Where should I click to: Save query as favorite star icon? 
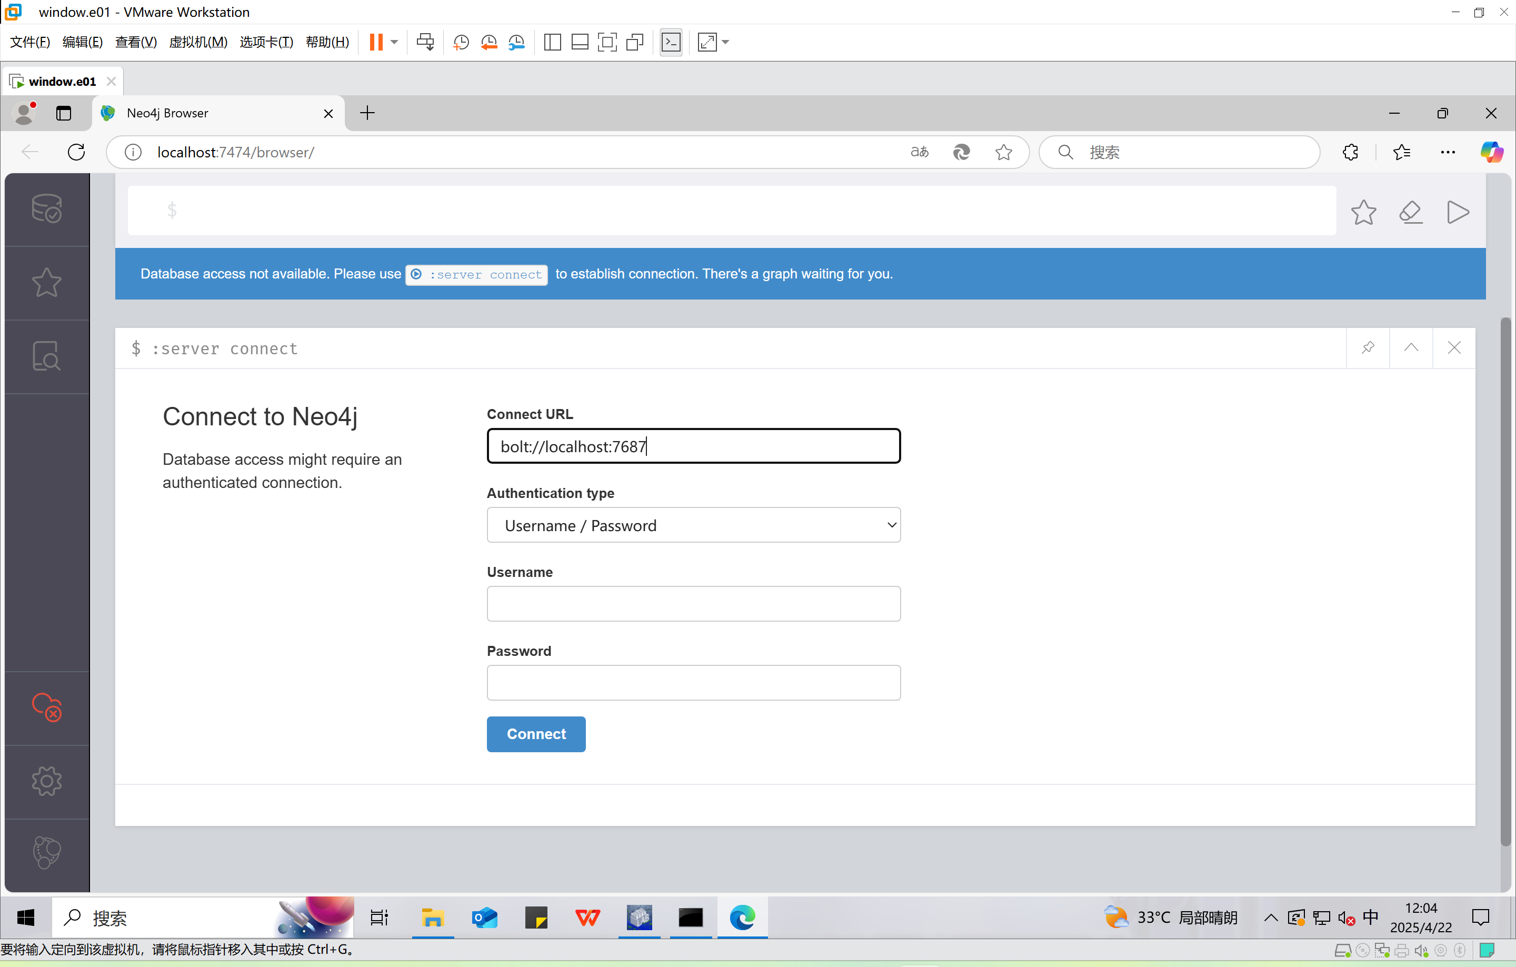point(1363,212)
